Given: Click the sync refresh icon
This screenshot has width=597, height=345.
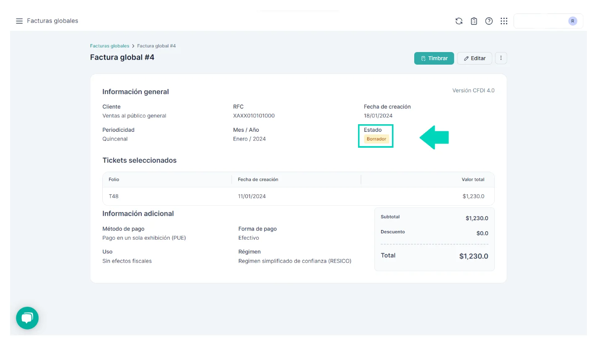Looking at the screenshot, I should 459,21.
